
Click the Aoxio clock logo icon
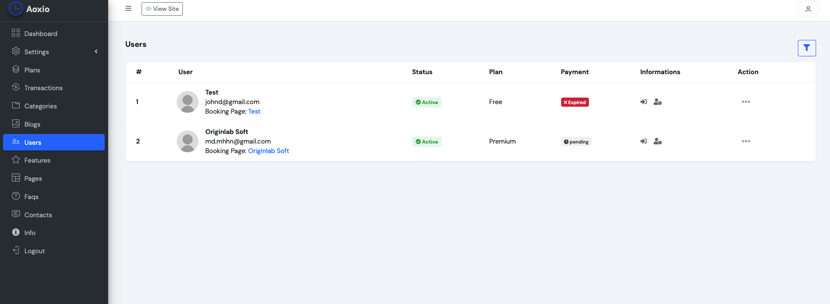pyautogui.click(x=16, y=9)
